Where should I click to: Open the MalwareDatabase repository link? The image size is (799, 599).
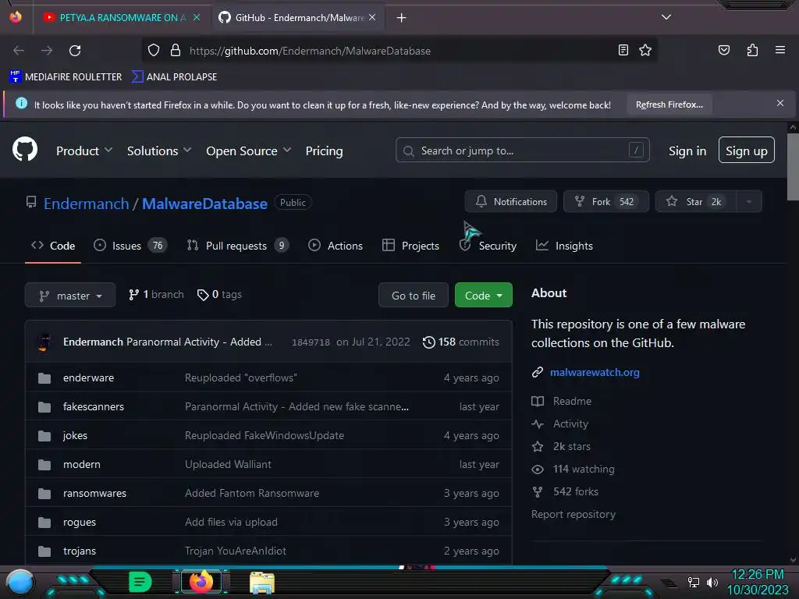(x=204, y=204)
